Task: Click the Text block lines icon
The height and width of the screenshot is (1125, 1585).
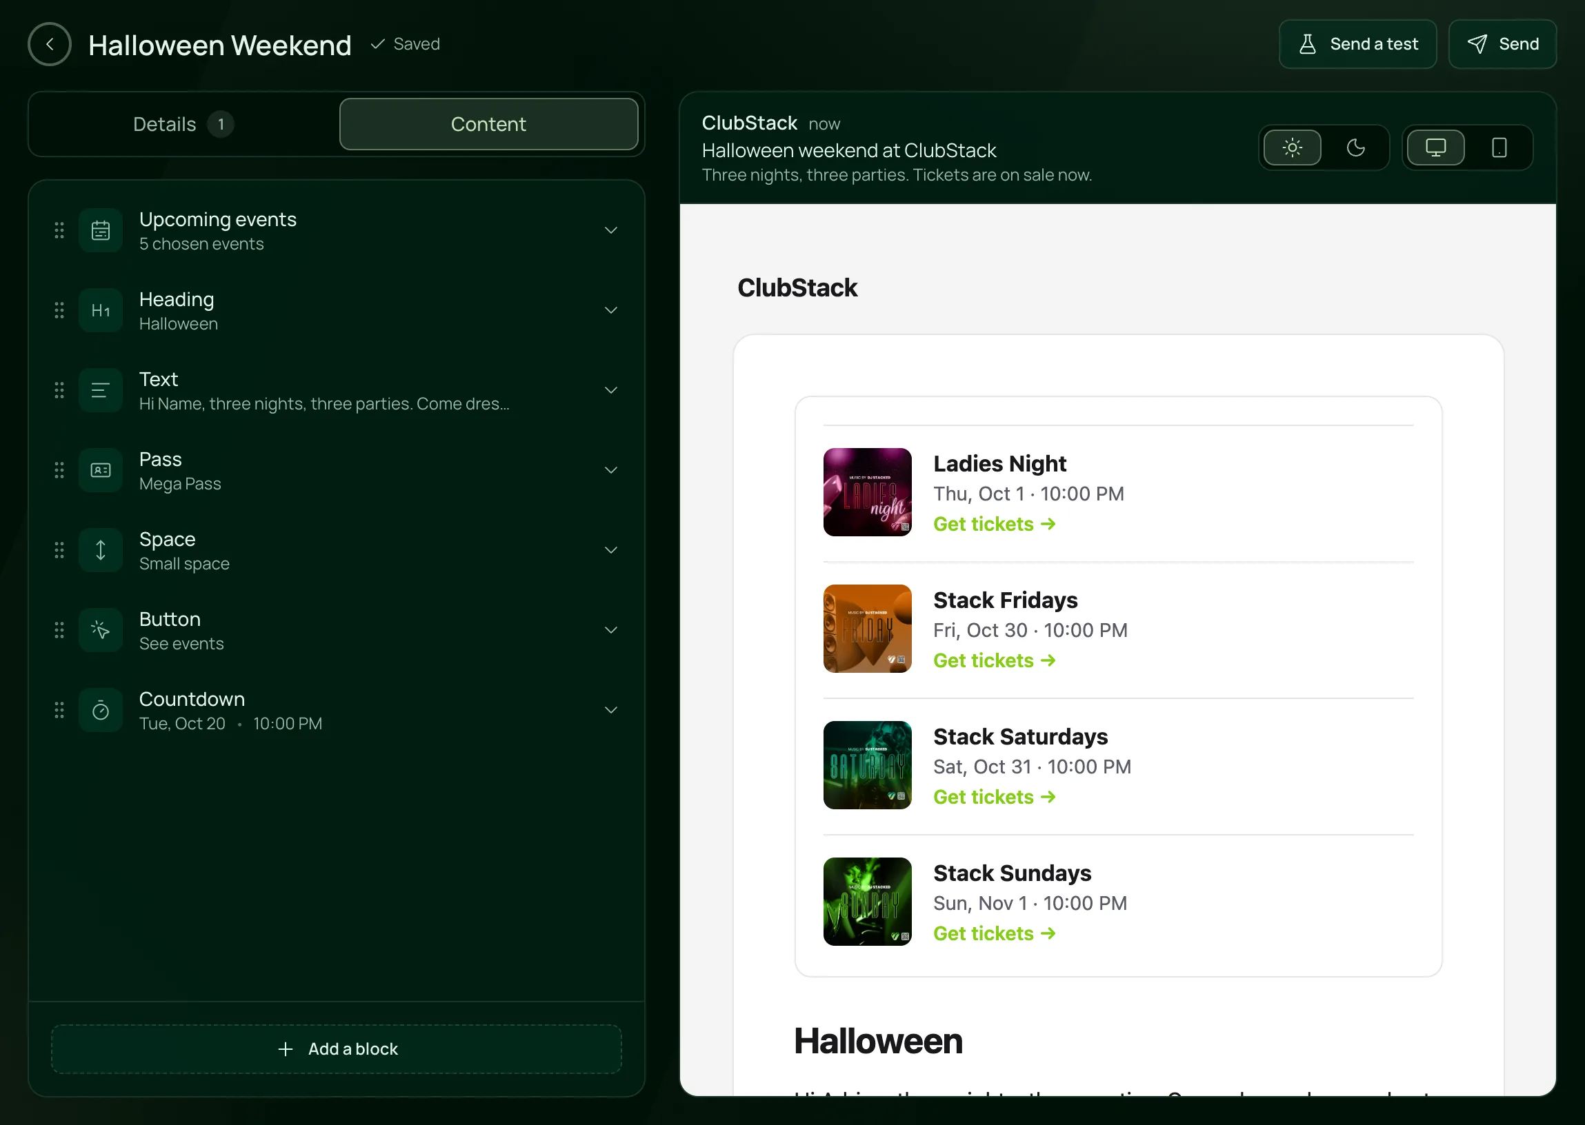Action: pyautogui.click(x=101, y=391)
